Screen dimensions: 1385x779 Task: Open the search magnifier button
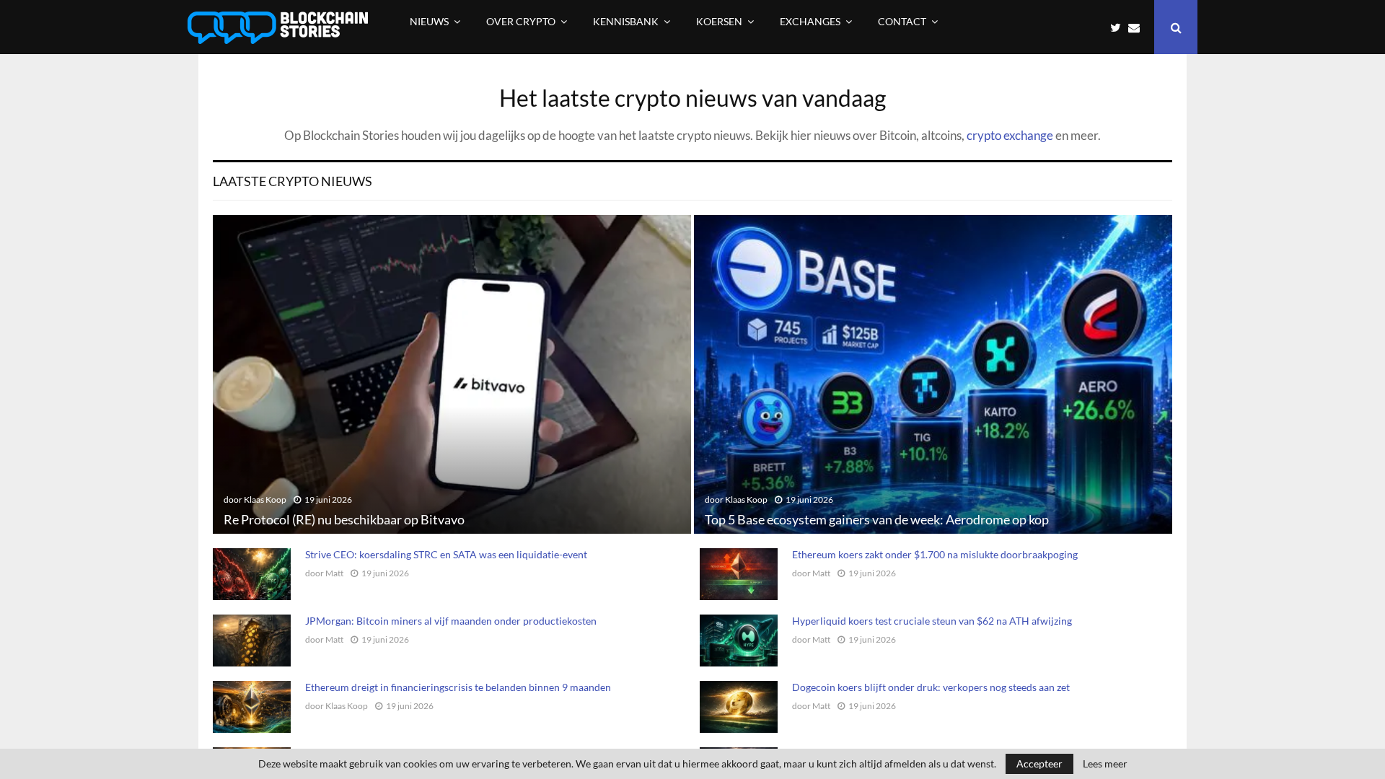click(x=1176, y=27)
